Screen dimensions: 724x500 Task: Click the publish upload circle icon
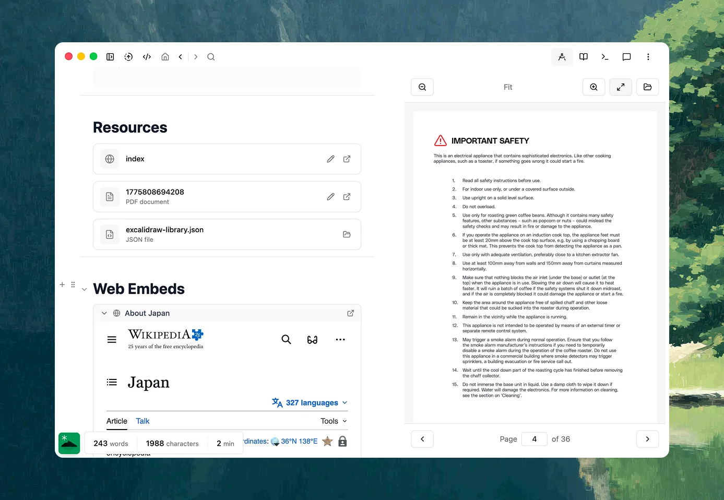(128, 57)
